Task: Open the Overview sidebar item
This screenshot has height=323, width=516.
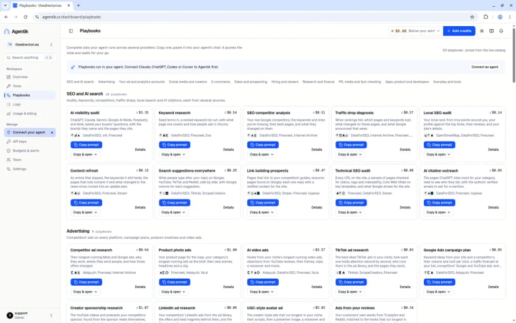Action: pos(30,77)
